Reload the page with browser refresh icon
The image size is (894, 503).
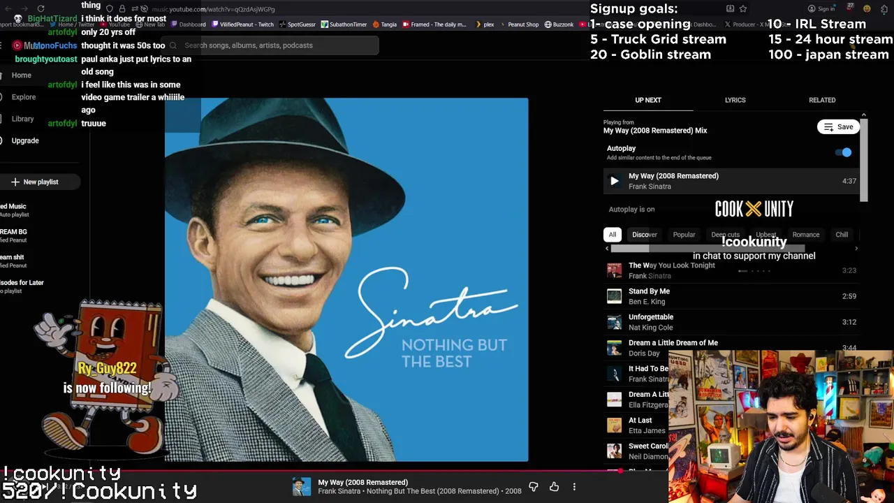(x=41, y=9)
